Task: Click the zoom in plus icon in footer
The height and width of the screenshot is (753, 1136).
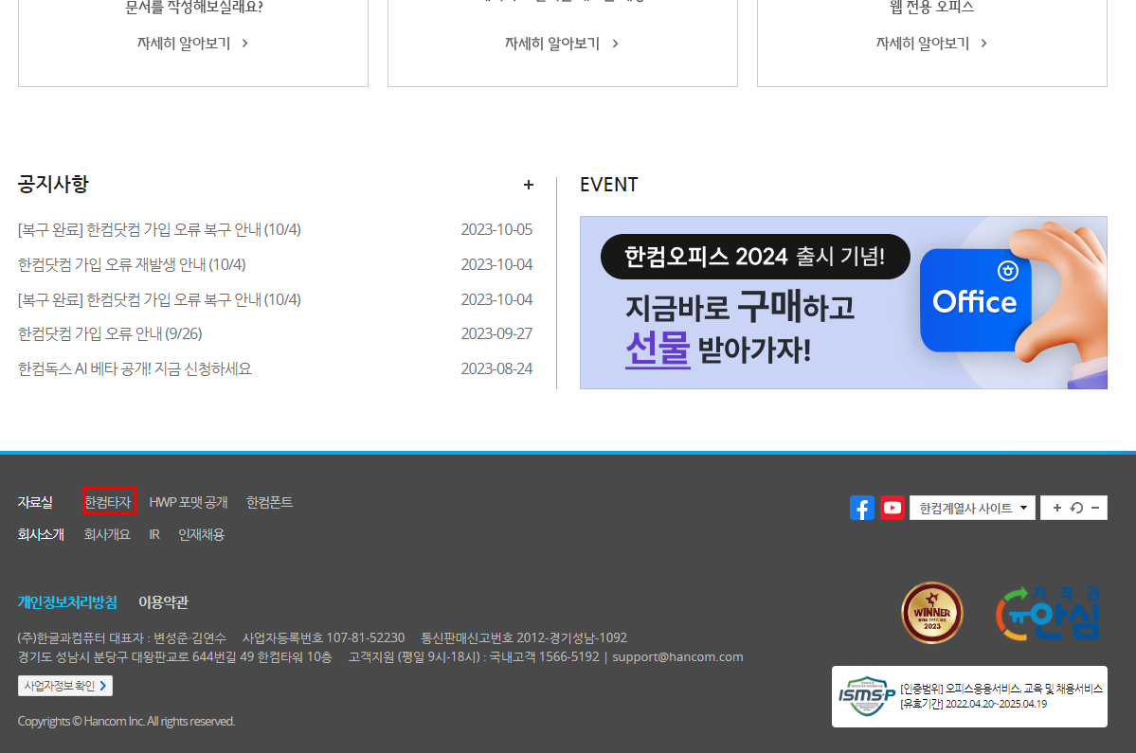Action: pyautogui.click(x=1057, y=508)
